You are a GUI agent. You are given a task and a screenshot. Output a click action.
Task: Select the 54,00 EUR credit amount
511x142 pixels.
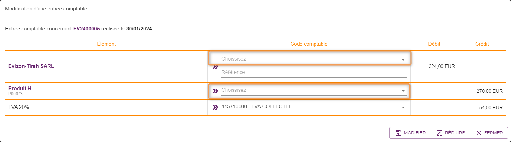coord(491,108)
